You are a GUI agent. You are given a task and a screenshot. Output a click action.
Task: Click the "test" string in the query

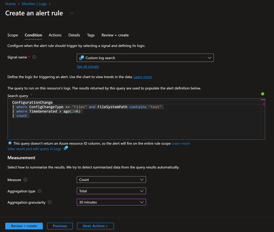pyautogui.click(x=155, y=107)
